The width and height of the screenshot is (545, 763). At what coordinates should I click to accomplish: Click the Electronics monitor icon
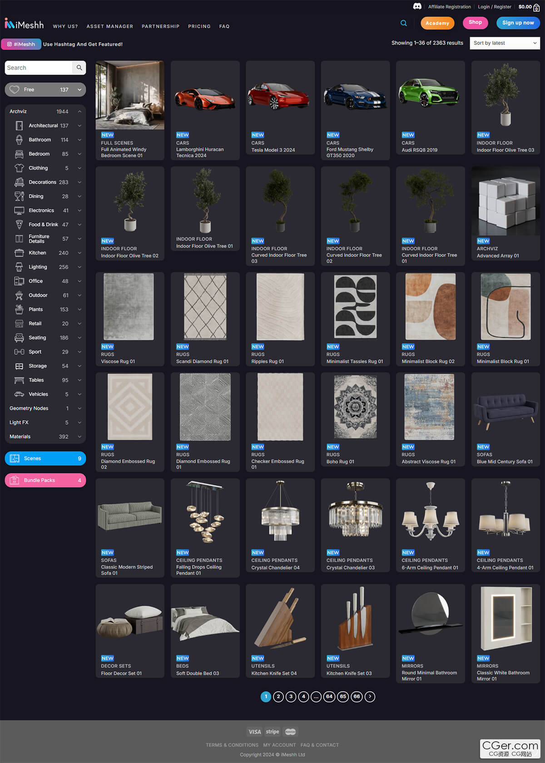point(19,211)
